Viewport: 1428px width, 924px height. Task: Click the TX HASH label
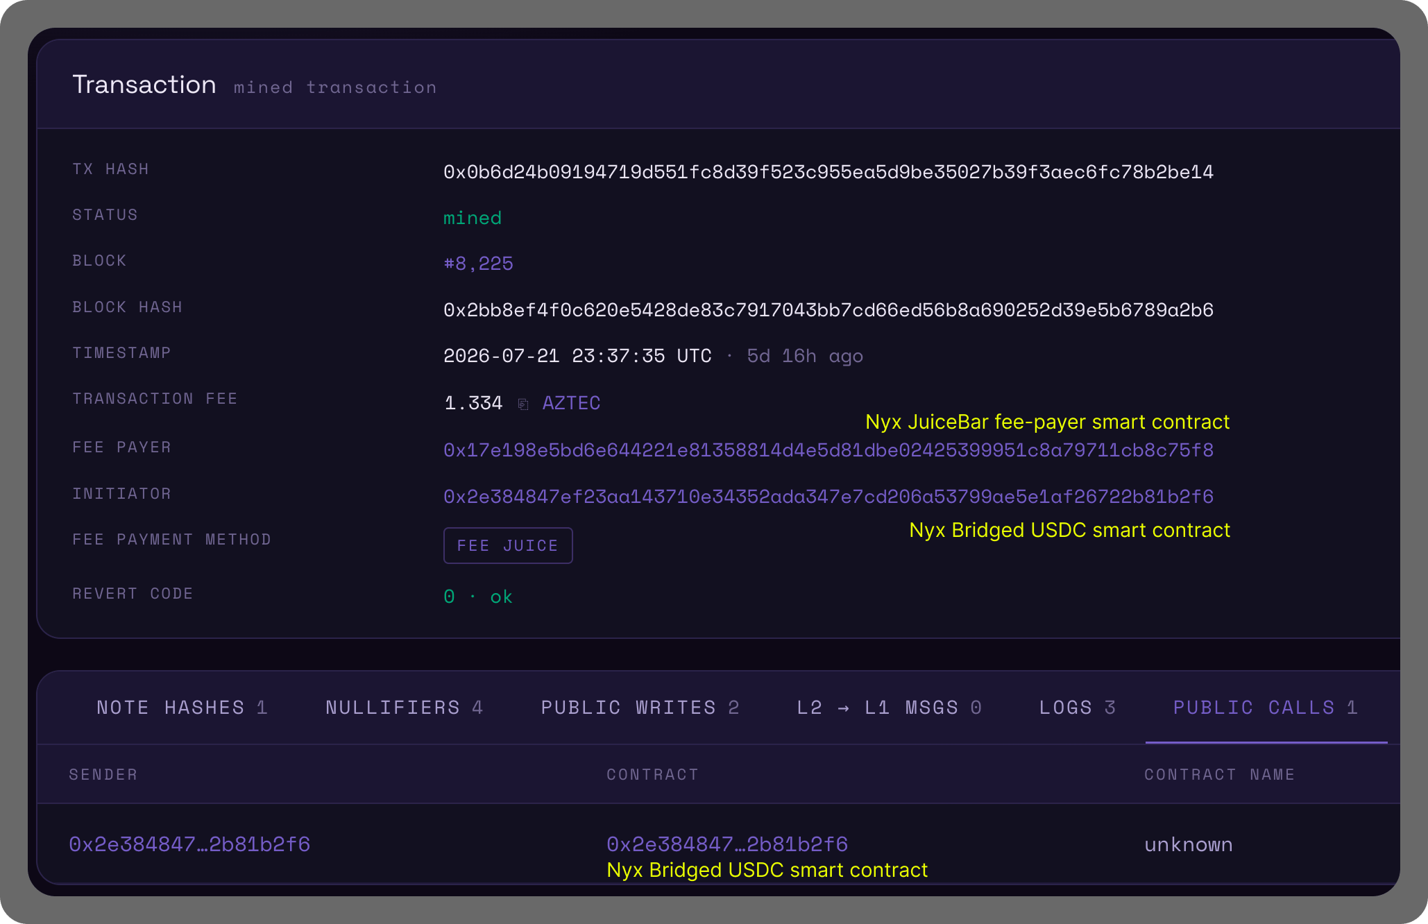(x=111, y=169)
